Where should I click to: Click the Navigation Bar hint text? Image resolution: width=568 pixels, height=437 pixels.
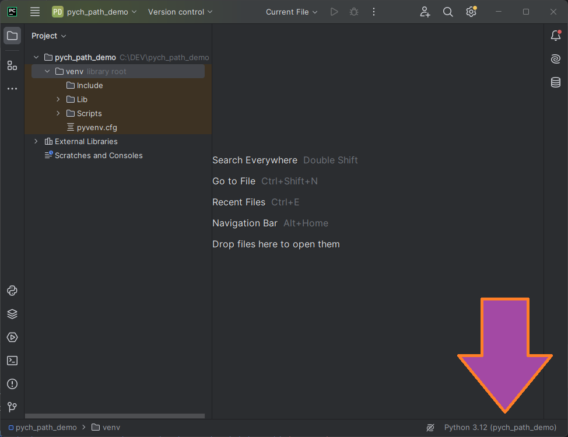[x=245, y=223]
